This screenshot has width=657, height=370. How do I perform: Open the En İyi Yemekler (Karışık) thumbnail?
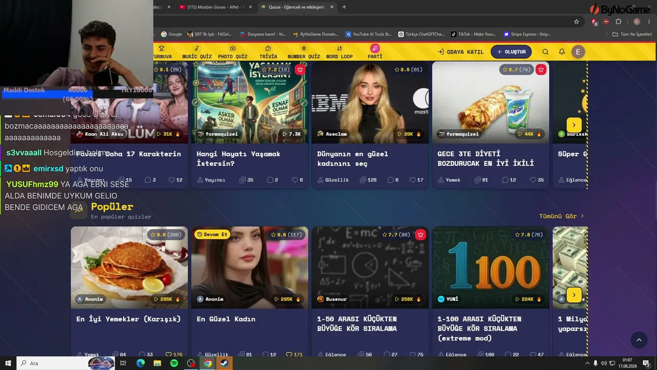(129, 268)
